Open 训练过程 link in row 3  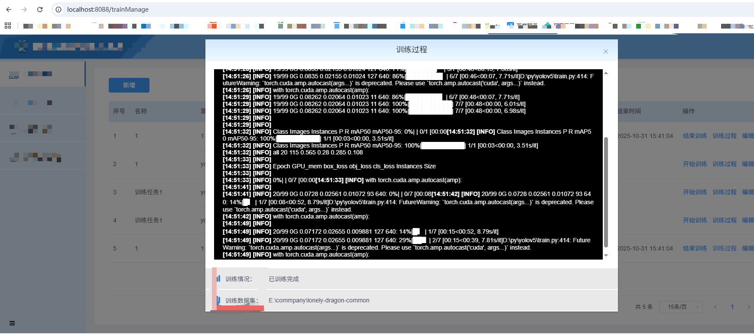[x=725, y=192]
